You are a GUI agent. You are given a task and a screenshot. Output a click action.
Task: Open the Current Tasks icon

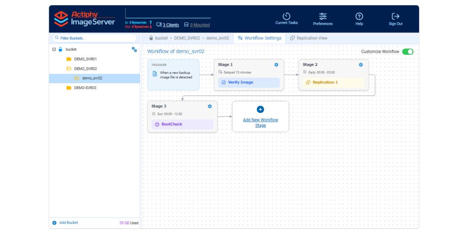click(286, 16)
